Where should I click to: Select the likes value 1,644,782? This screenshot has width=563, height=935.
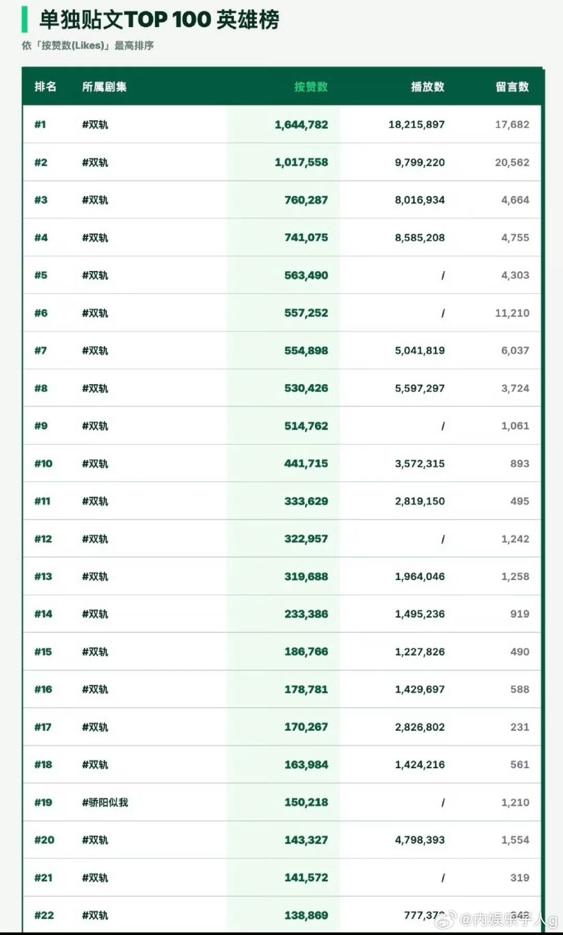click(301, 125)
